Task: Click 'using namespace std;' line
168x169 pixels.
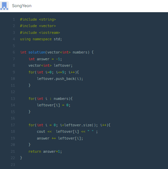Action: coord(41,39)
